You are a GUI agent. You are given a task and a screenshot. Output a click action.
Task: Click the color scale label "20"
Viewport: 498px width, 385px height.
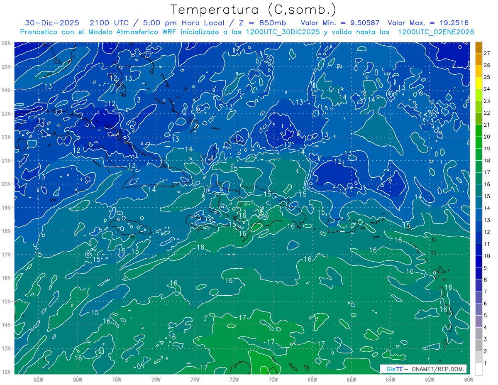pyautogui.click(x=487, y=137)
